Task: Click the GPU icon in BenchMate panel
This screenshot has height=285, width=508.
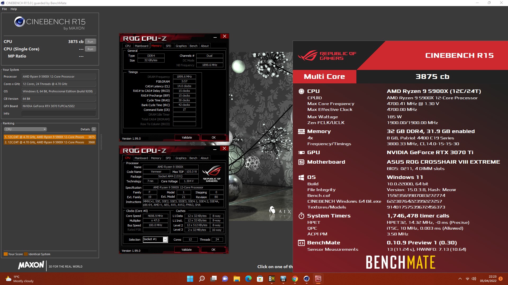Action: pyautogui.click(x=301, y=153)
